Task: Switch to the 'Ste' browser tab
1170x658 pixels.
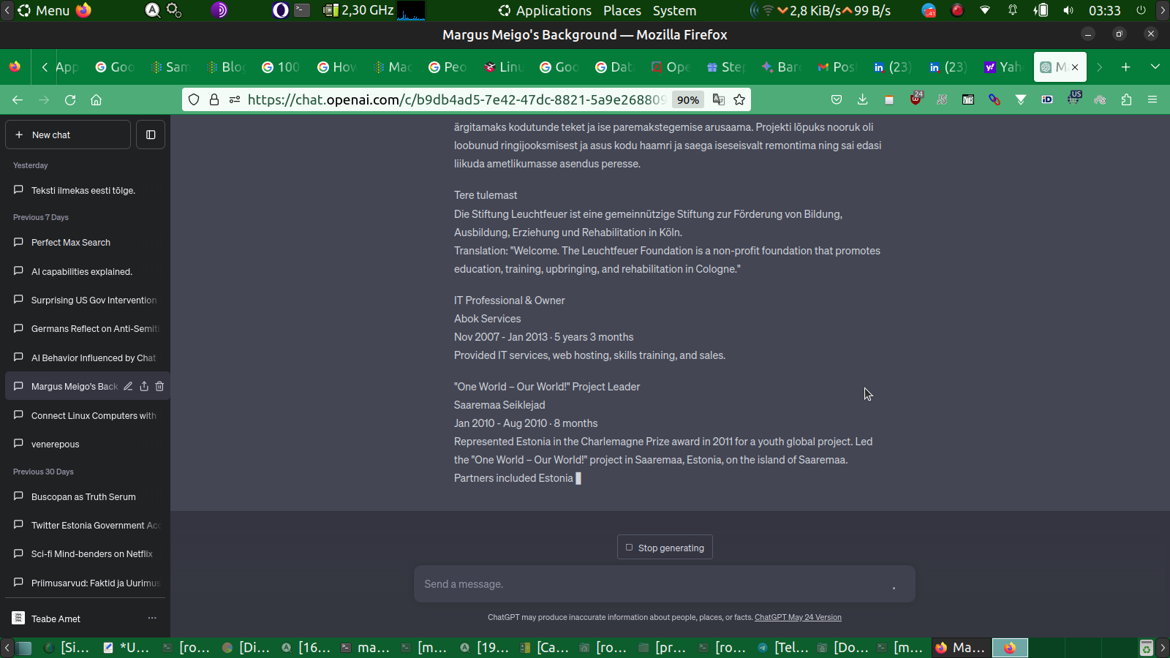Action: (x=725, y=67)
